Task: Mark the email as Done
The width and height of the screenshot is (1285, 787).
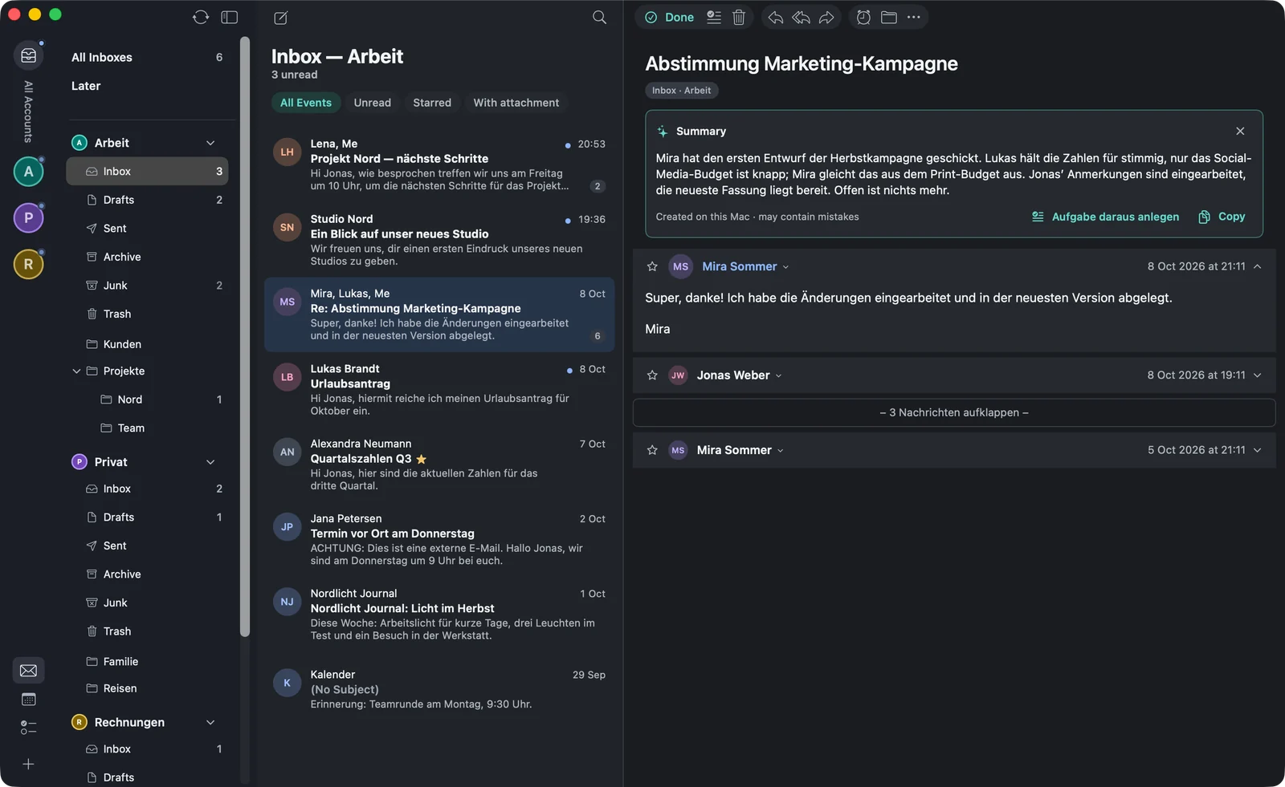Action: coord(670,18)
